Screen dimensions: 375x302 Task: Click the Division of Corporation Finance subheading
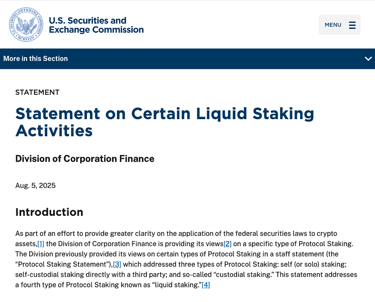point(85,159)
